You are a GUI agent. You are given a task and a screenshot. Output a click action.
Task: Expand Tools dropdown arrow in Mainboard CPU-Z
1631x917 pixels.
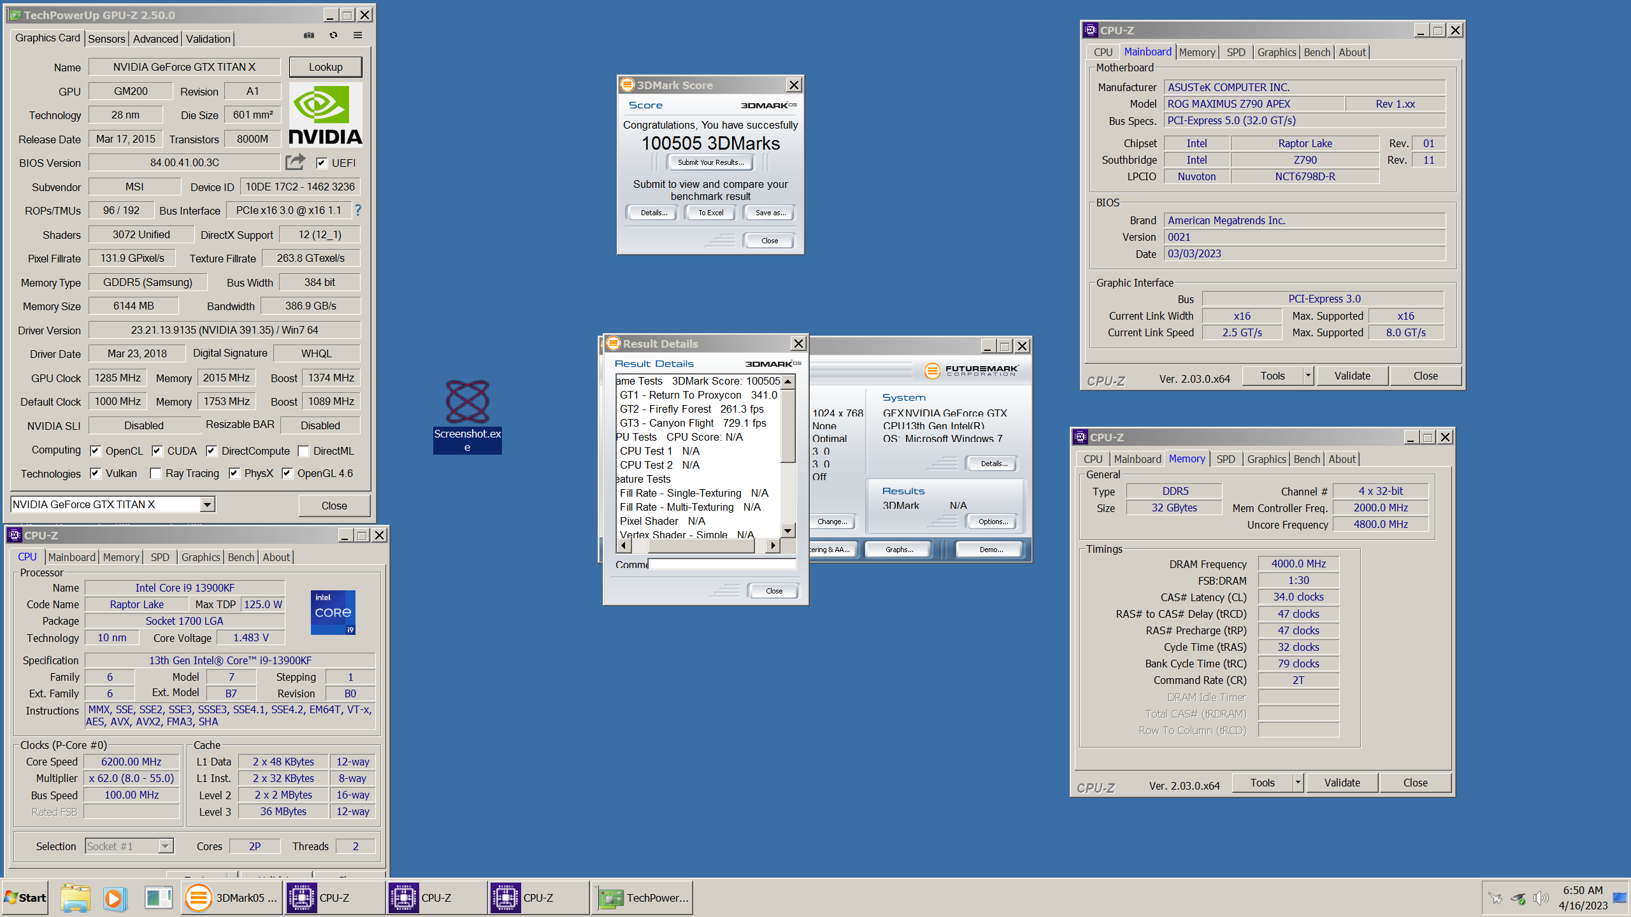pos(1308,376)
